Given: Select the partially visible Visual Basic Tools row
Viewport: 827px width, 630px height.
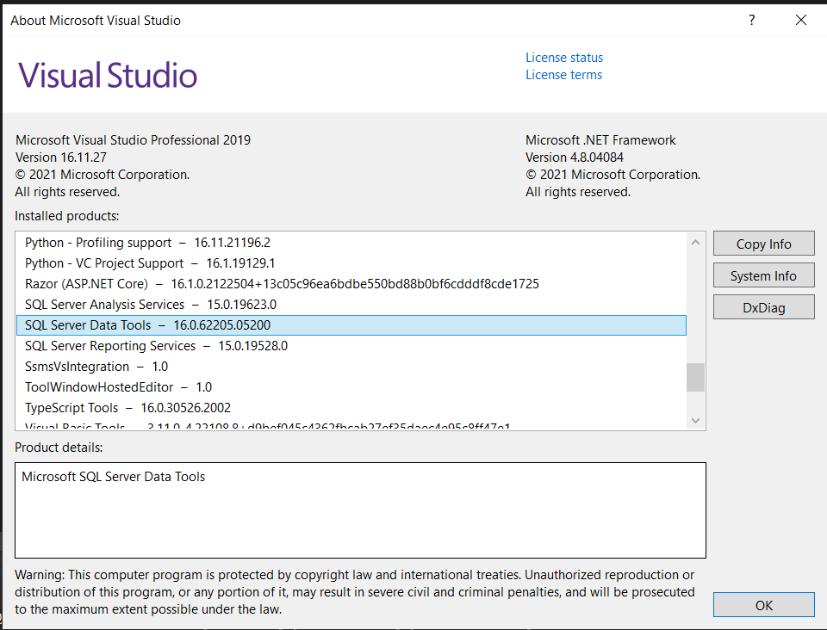Looking at the screenshot, I should pyautogui.click(x=351, y=424).
